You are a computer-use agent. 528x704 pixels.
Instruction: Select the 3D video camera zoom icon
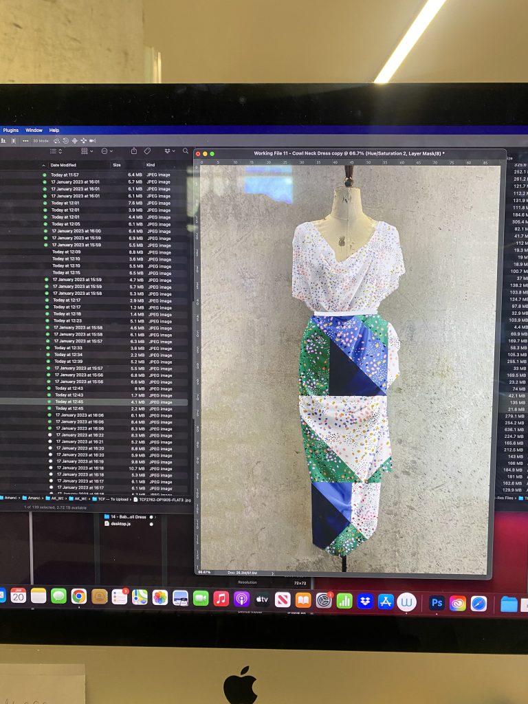coord(93,140)
